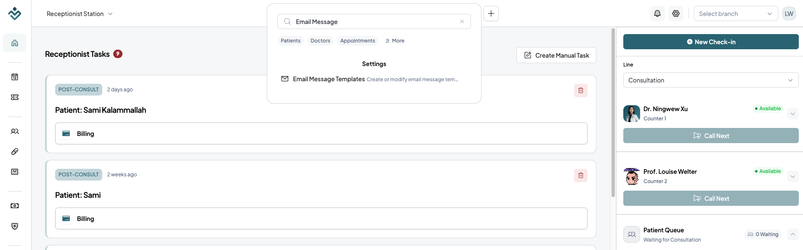
Task: Open the pill medication sidebar icon
Action: [x=15, y=152]
